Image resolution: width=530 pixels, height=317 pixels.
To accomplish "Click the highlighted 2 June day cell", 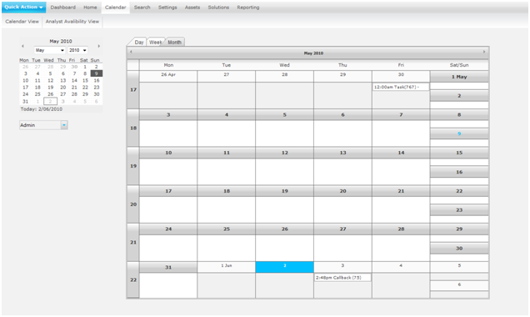I will [x=285, y=267].
